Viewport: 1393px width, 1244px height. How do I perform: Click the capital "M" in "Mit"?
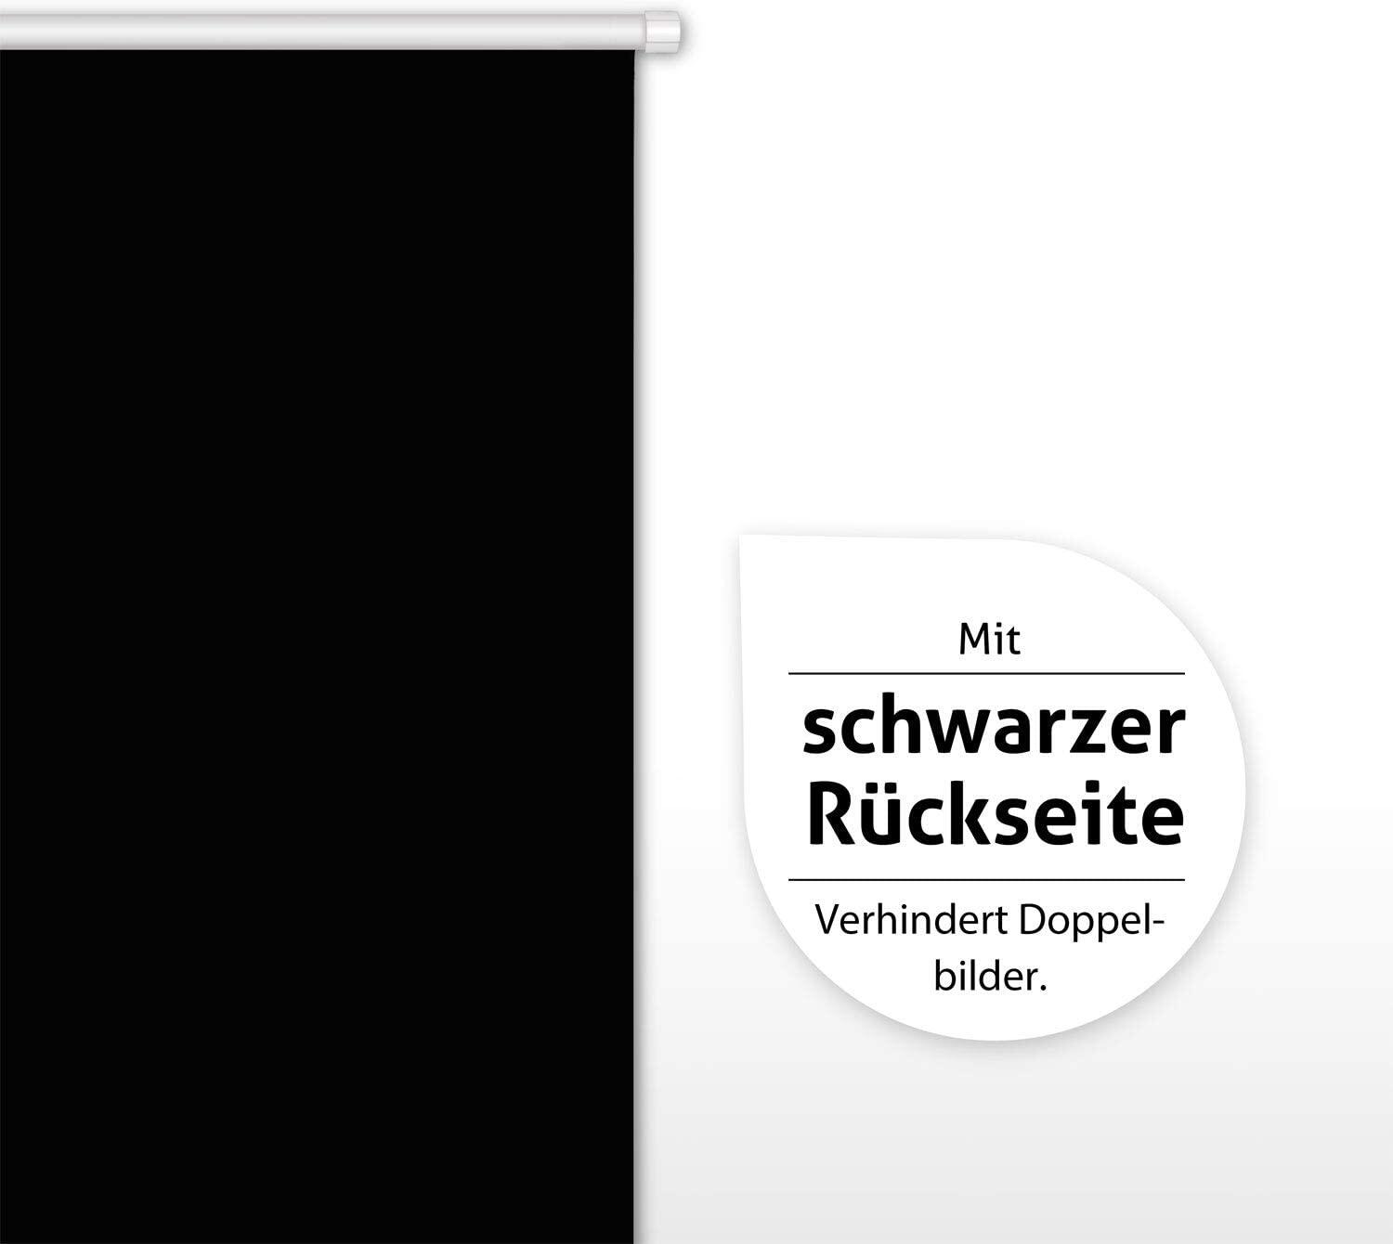coord(974,641)
